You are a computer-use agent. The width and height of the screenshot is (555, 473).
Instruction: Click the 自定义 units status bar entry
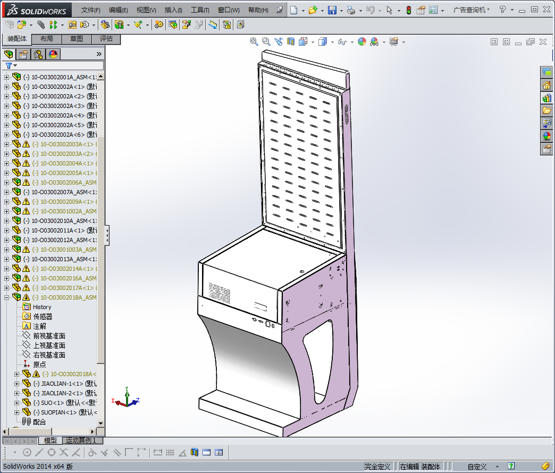pyautogui.click(x=477, y=467)
